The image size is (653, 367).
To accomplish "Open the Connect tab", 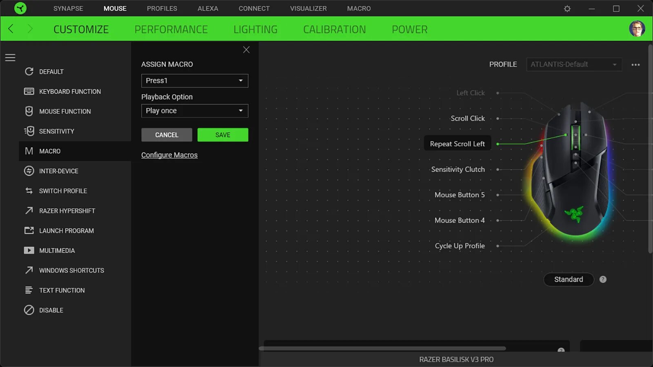I will (254, 9).
